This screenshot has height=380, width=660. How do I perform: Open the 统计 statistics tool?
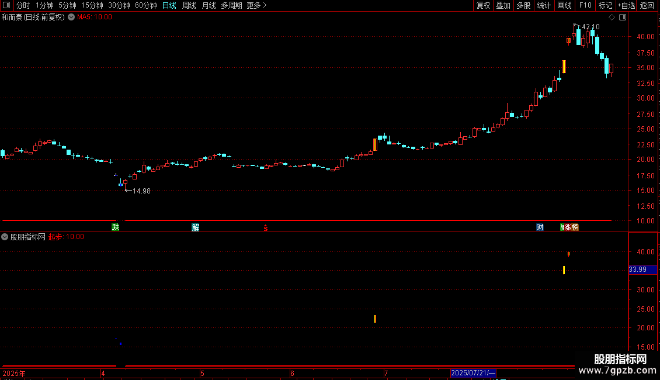(543, 5)
